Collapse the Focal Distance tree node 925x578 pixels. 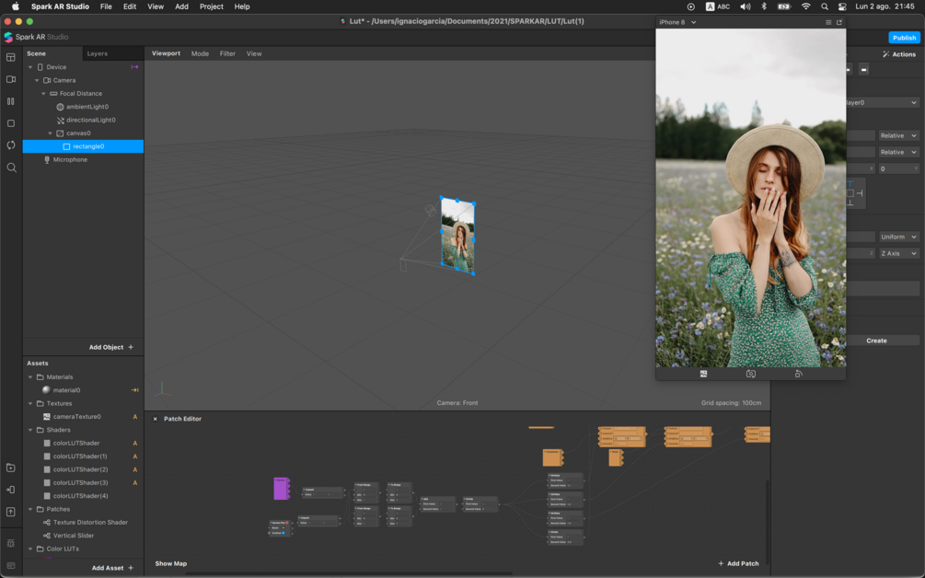click(x=43, y=94)
